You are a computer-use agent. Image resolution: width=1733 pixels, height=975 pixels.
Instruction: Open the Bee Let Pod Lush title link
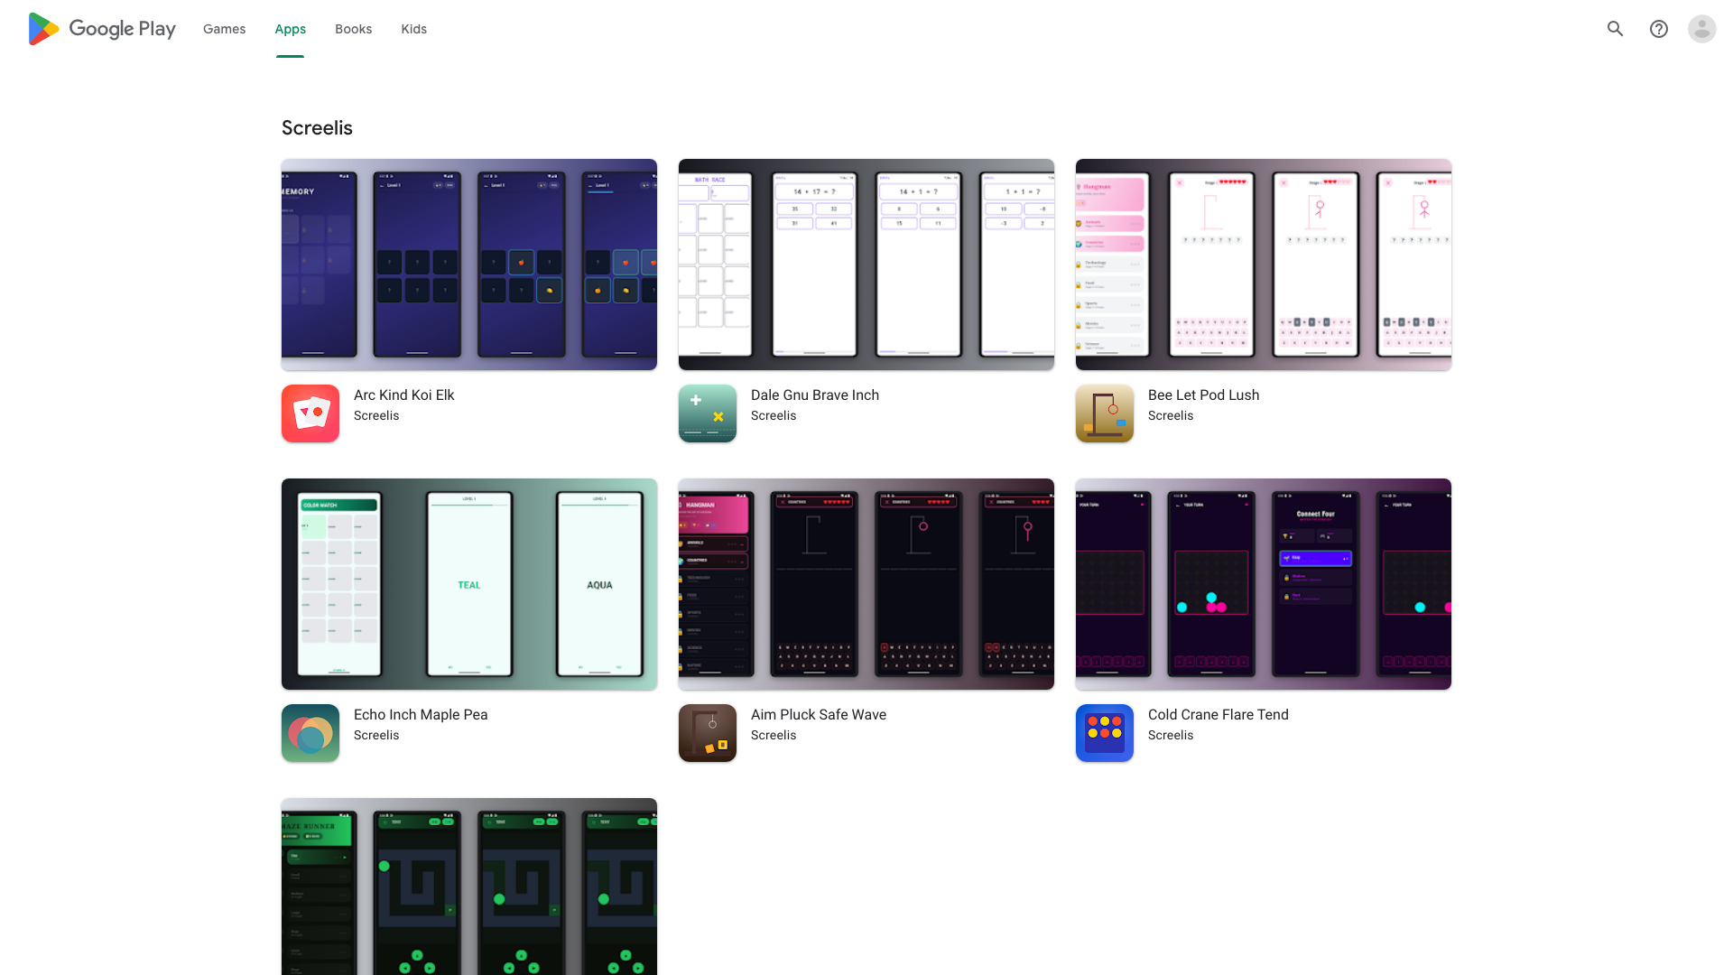coord(1203,395)
